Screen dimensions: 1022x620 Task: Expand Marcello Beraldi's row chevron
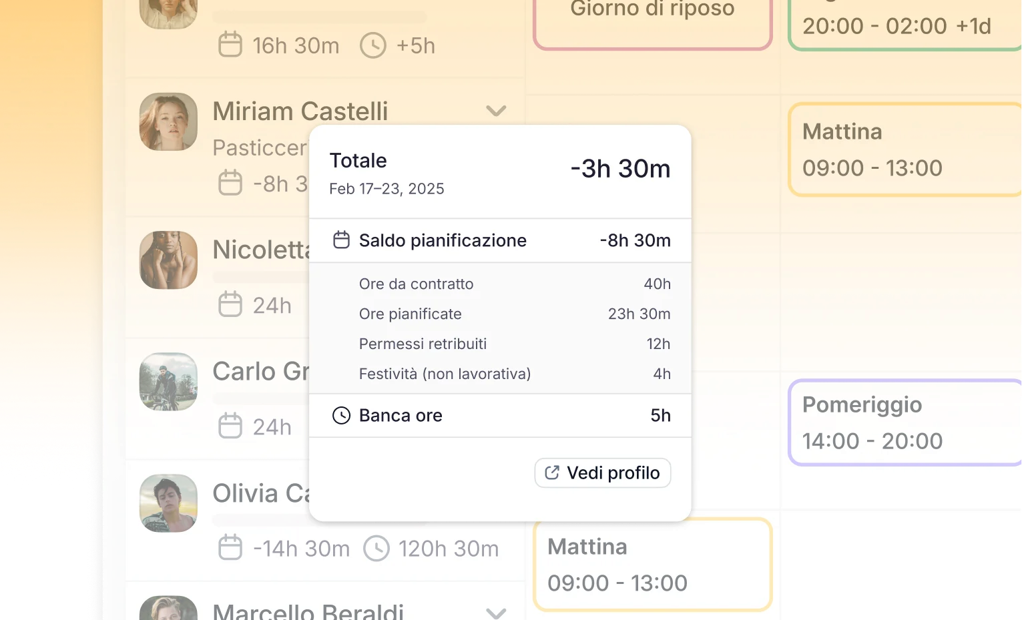coord(496,612)
